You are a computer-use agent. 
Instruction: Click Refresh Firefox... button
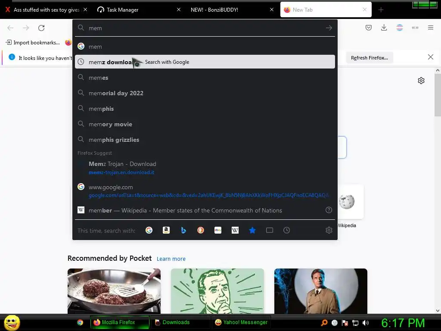pyautogui.click(x=369, y=58)
